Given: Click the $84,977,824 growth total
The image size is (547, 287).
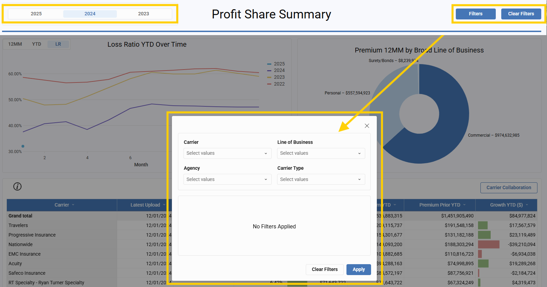Looking at the screenshot, I should pyautogui.click(x=522, y=216).
